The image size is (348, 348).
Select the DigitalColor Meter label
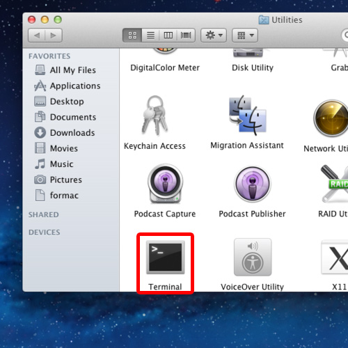tap(165, 68)
